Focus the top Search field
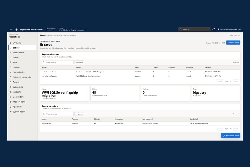Screen dimensions: 250x167 click(194, 30)
